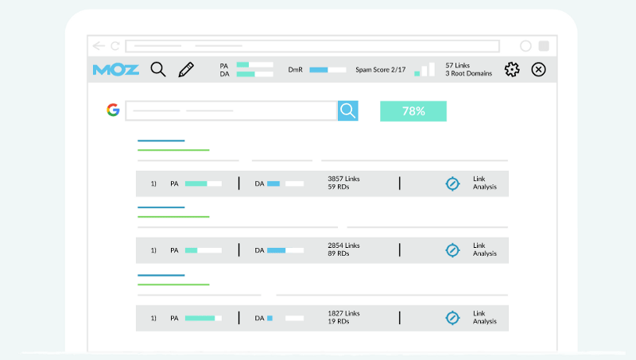Click the 1827 Links text
The width and height of the screenshot is (636, 360).
tap(343, 313)
